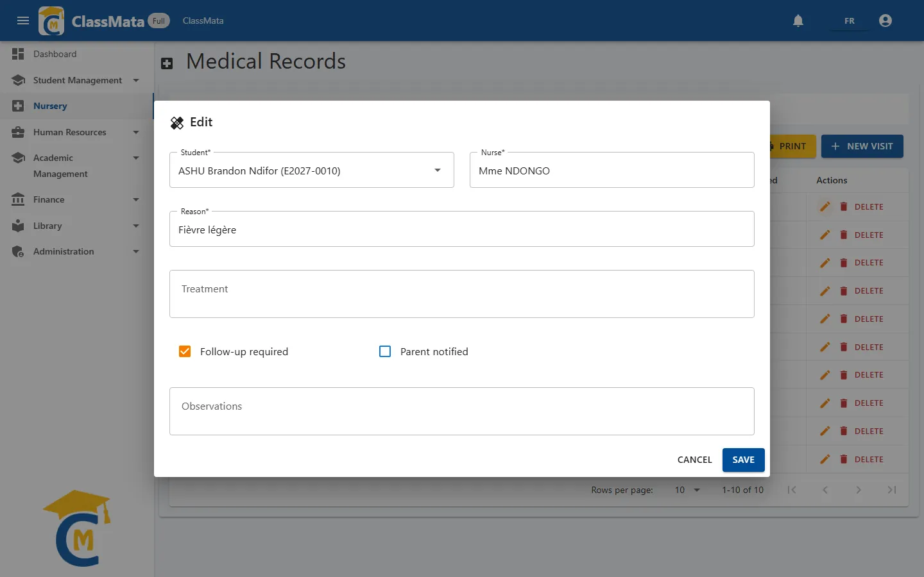The image size is (924, 577).
Task: Expand the Administration submenu arrow
Action: coord(136,251)
